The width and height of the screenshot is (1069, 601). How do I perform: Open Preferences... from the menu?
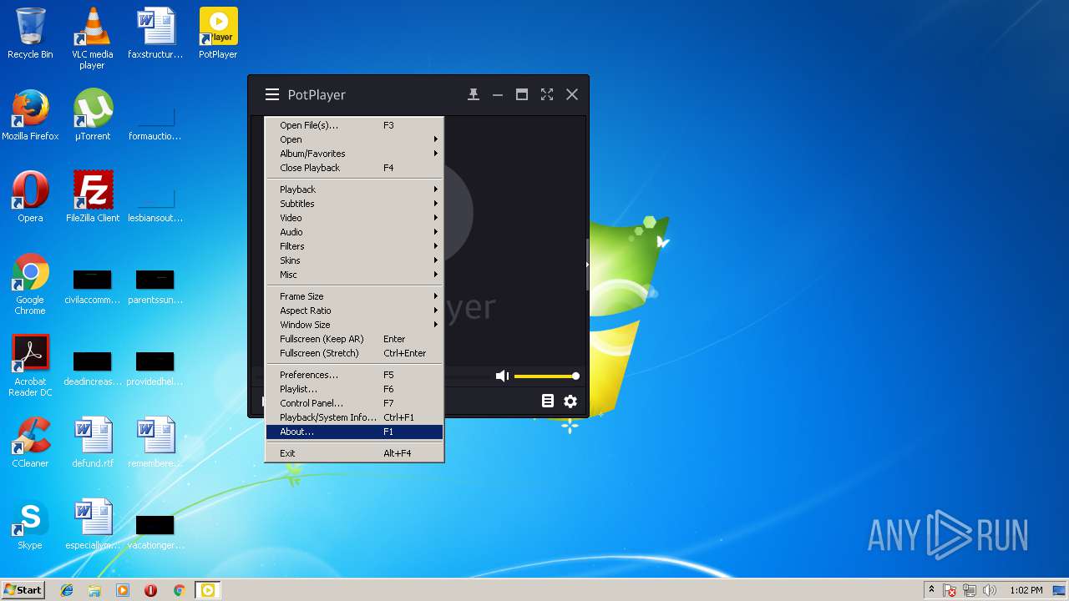coord(355,375)
